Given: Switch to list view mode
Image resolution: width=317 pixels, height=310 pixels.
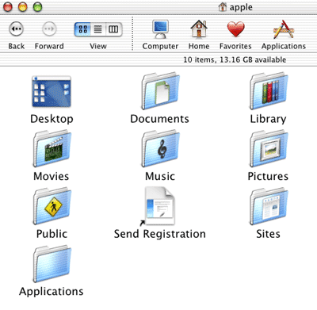Looking at the screenshot, I should pyautogui.click(x=98, y=29).
